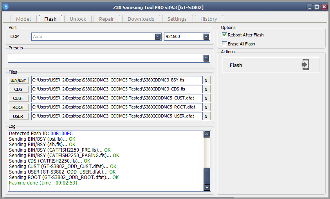Screen dimensions: 330x199
Task: Click the log scrollbar thumb
Action: click(x=207, y=176)
